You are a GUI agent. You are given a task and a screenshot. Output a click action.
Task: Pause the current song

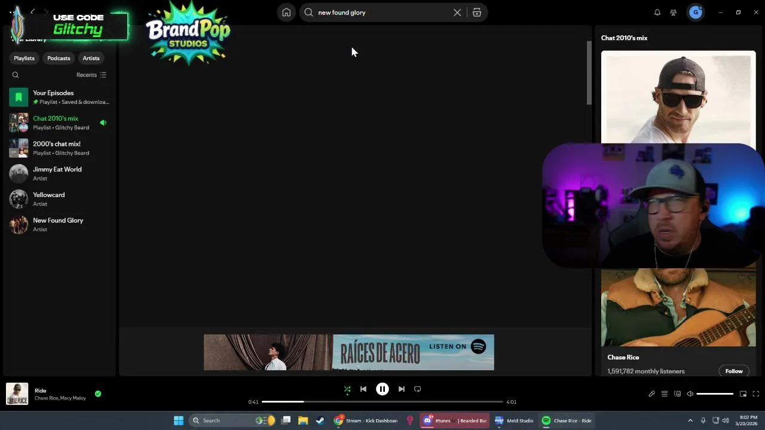pyautogui.click(x=382, y=389)
